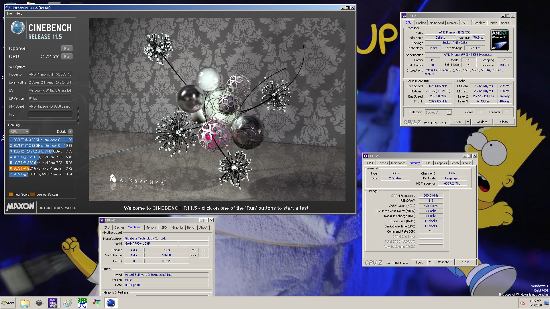Image resolution: width=550 pixels, height=309 pixels.
Task: Click Validate in Memory CPU-Z window
Action: coord(443,262)
